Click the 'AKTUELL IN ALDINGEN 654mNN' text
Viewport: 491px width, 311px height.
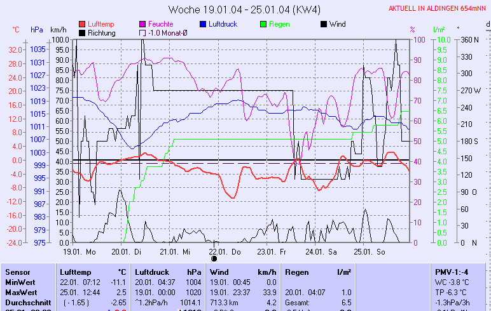pyautogui.click(x=437, y=8)
